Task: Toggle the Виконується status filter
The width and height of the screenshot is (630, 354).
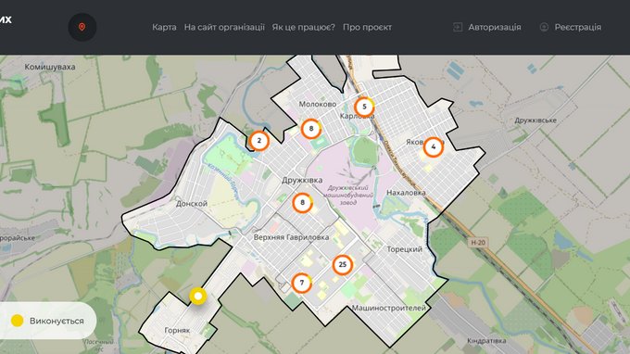Action: [47, 321]
